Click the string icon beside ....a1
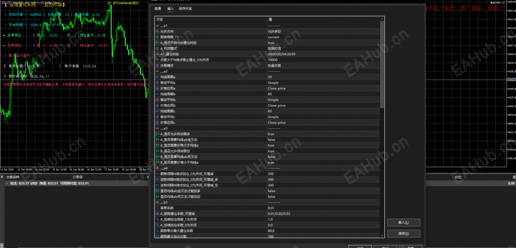This screenshot has width=516, height=248. click(x=158, y=26)
